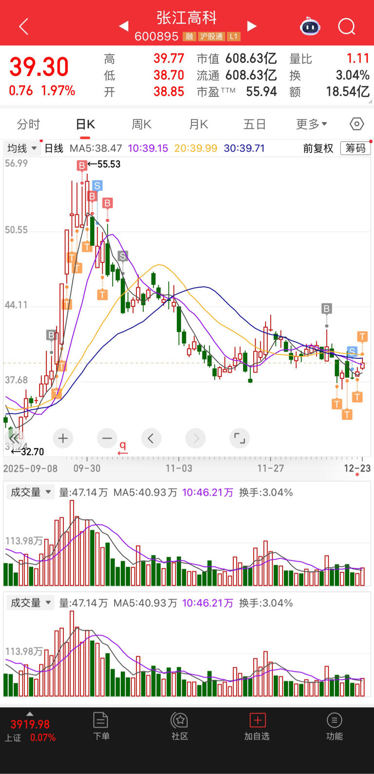Tap 10:39.15 moving average value
This screenshot has height=774, width=374.
(148, 148)
